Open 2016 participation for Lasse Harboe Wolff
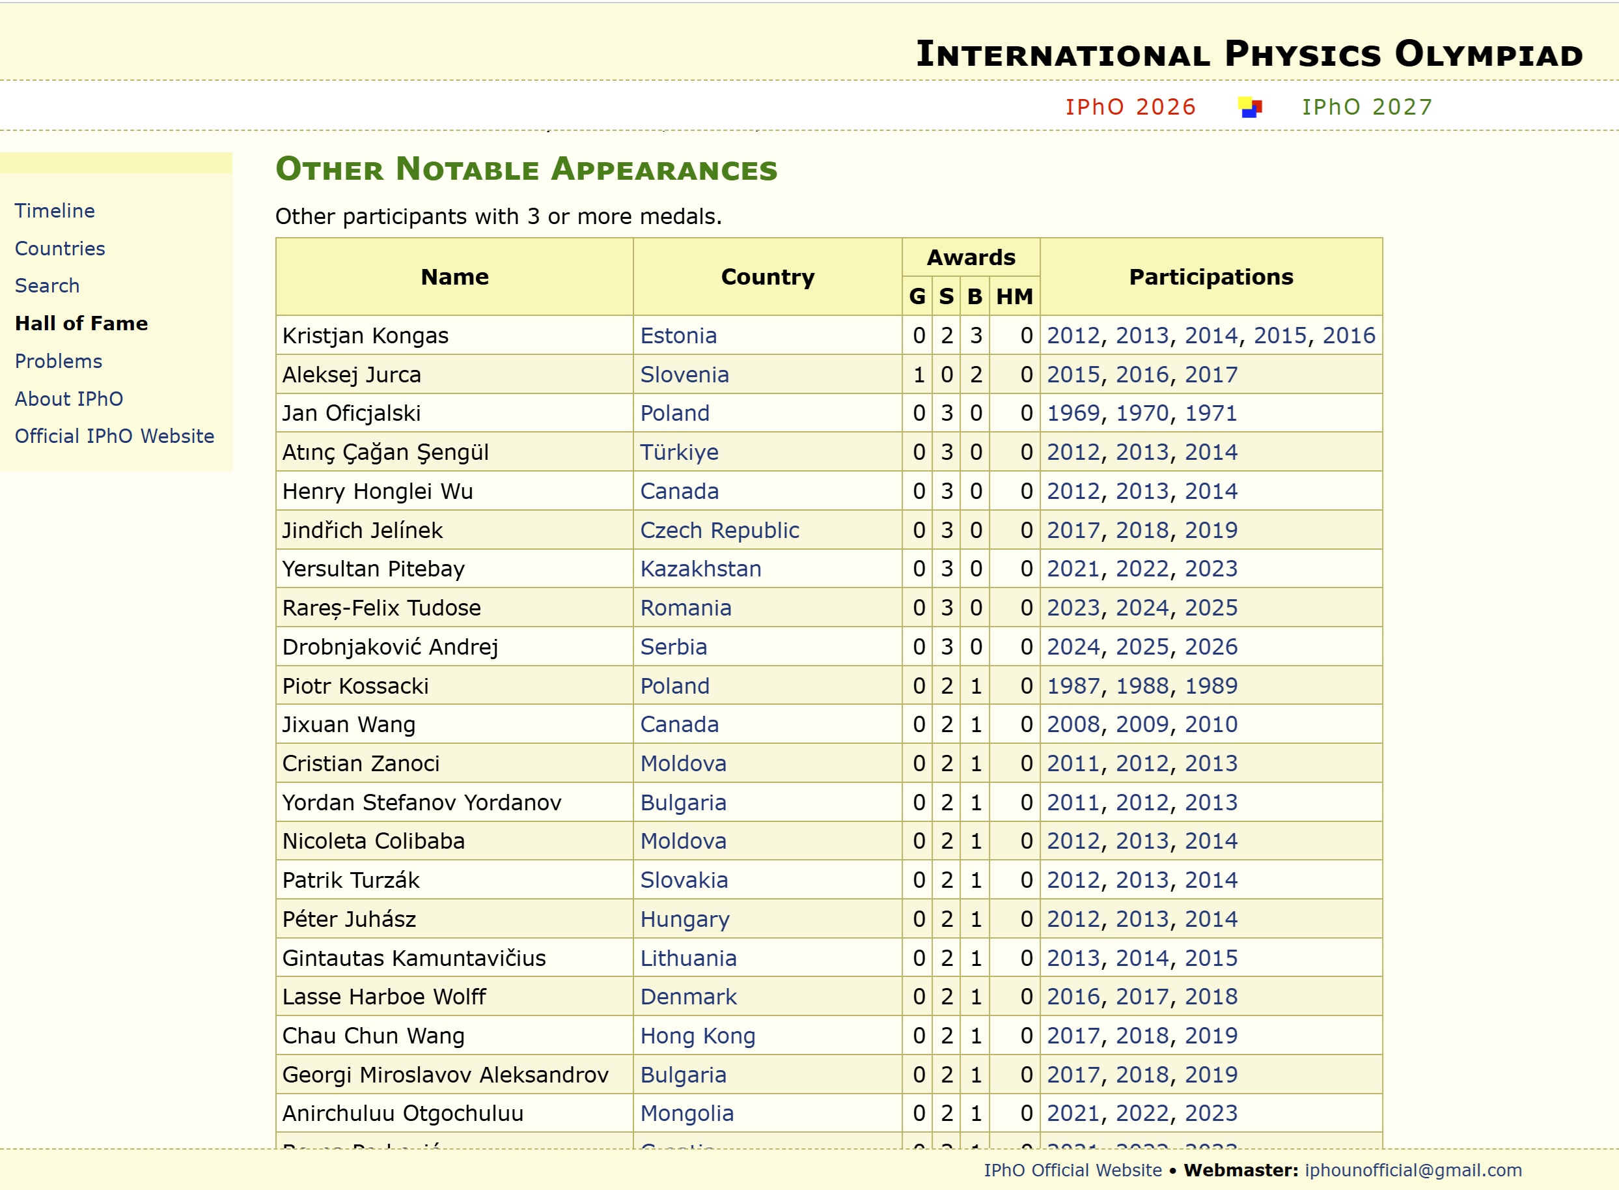 (1073, 997)
